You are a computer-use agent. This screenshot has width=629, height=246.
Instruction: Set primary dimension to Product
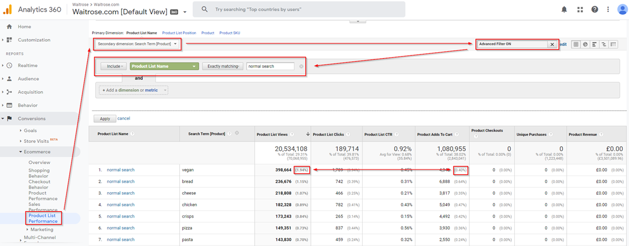[208, 33]
